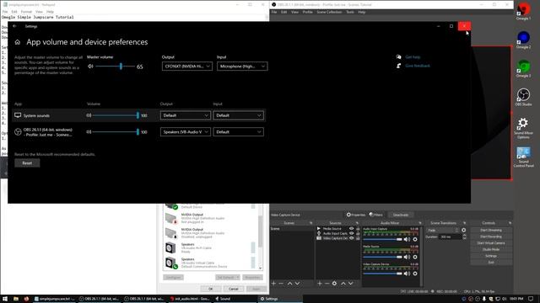Click Audio Input Capture volume slider in mixer
The height and width of the screenshot is (303, 540).
tap(382, 239)
